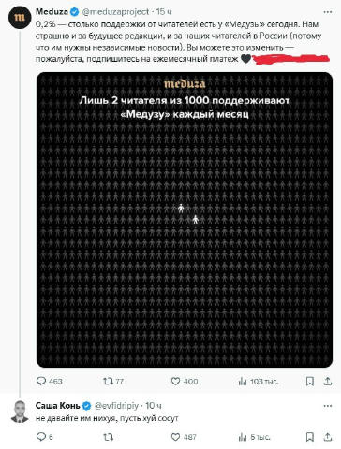Viewport: 341px width, 449px height.
Task: Open Meduza profile avatar
Action: coord(20,18)
